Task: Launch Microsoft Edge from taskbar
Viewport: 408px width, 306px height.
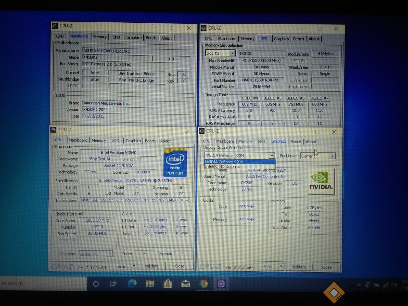Action: pos(132,284)
